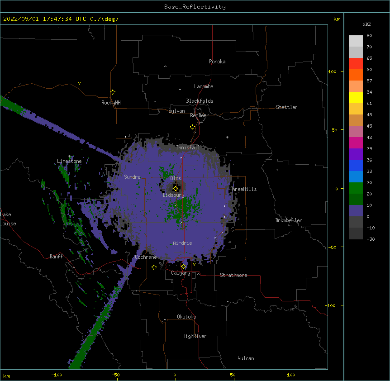This screenshot has height=381, width=390.
Task: Click the bright green legend swatch below 30
Action: click(356, 188)
